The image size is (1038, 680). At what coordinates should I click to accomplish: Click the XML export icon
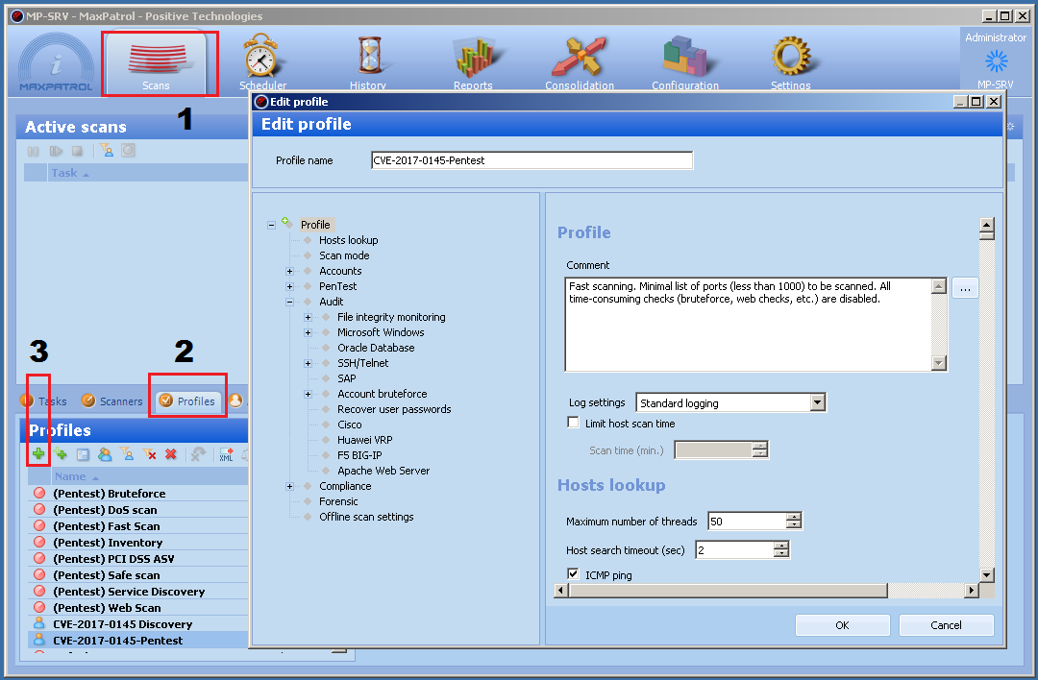click(x=226, y=454)
